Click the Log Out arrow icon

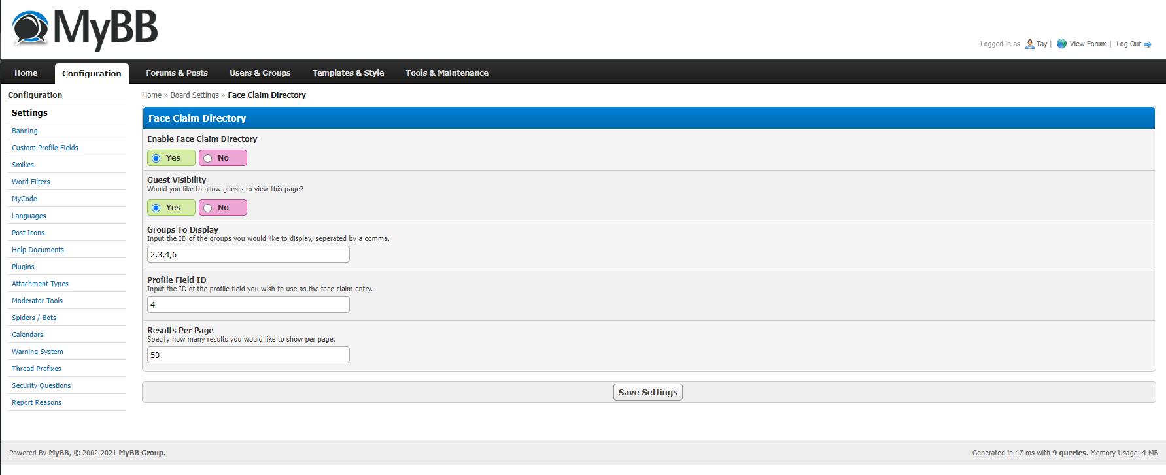pyautogui.click(x=1148, y=44)
